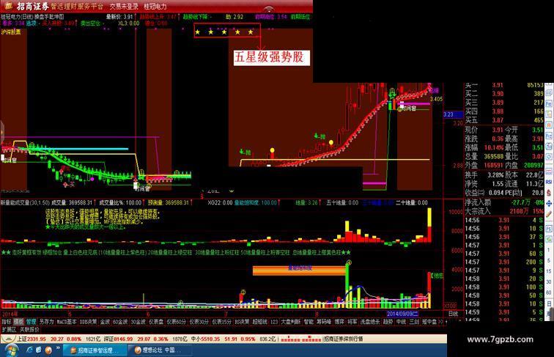Click the 沪深股票 label on the chart

coord(11,32)
